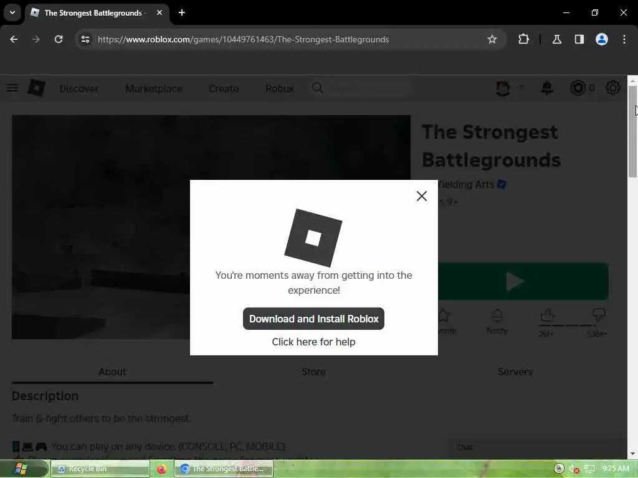The height and width of the screenshot is (478, 638).
Task: Open Chrome three-dot menu
Action: [624, 39]
